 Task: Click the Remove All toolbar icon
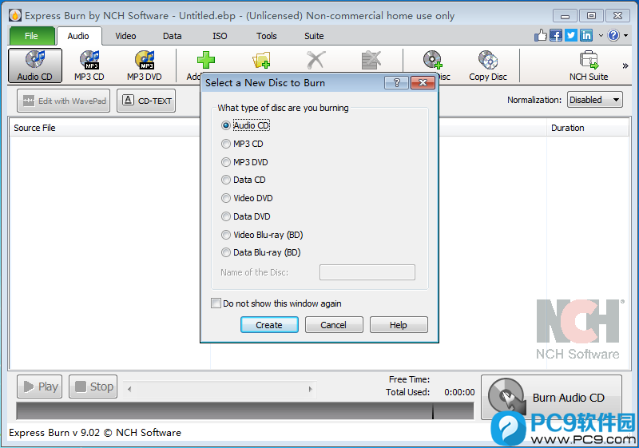371,60
